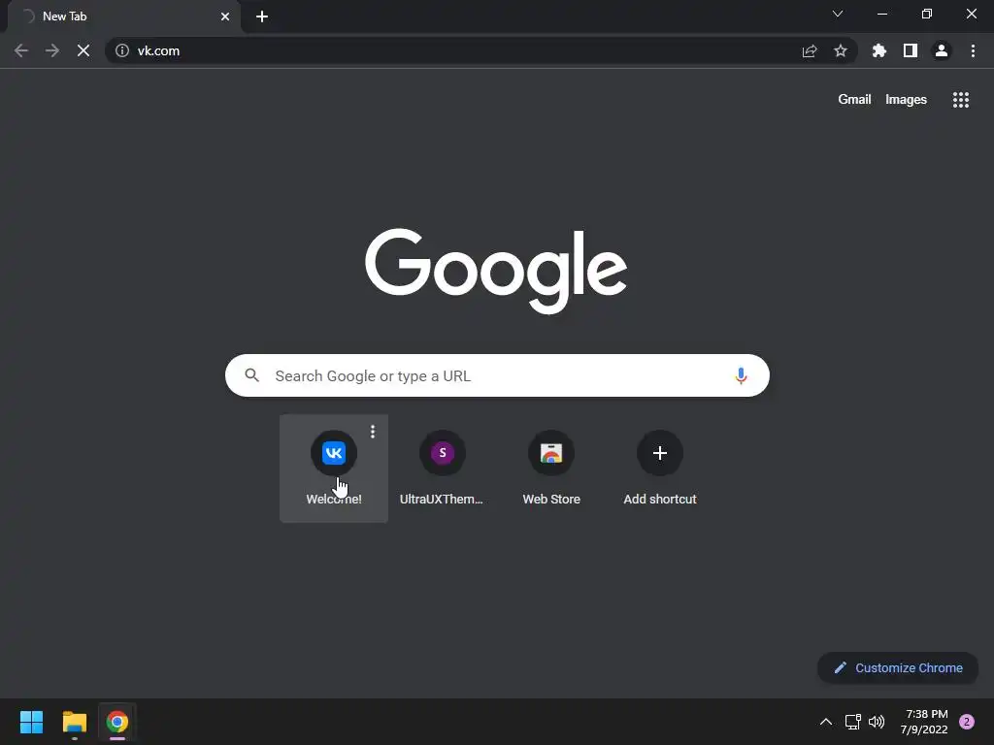Open the Windows Start menu
This screenshot has width=994, height=745.
coord(31,722)
